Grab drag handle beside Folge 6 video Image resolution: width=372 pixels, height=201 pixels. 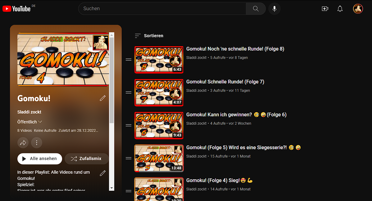pyautogui.click(x=129, y=125)
